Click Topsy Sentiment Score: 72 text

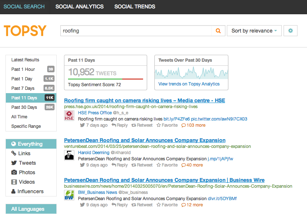point(94,85)
